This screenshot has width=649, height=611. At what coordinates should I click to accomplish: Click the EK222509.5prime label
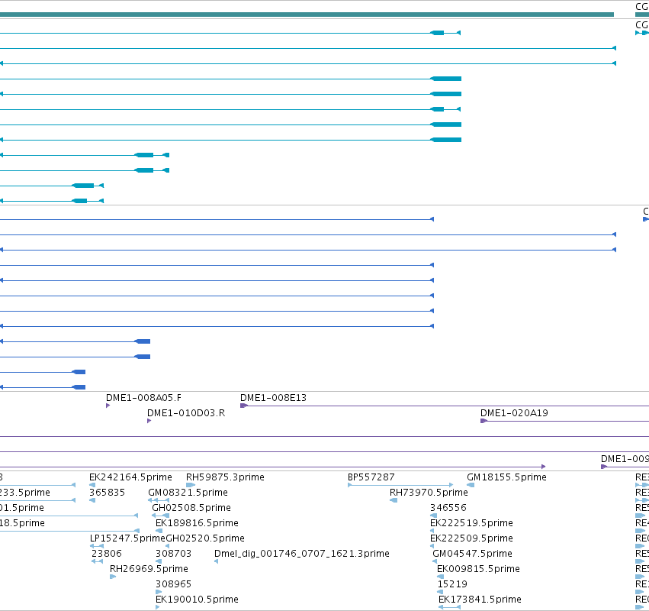[471, 539]
